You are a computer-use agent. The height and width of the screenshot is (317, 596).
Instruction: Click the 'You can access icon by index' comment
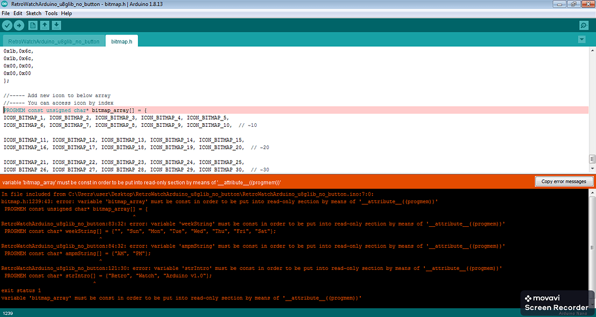pos(59,103)
